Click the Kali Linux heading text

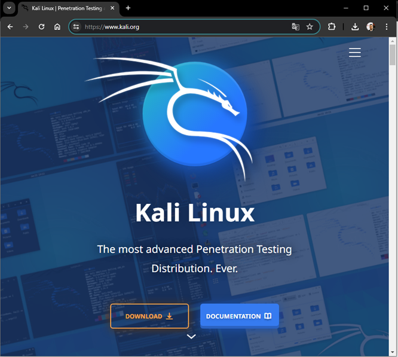195,213
